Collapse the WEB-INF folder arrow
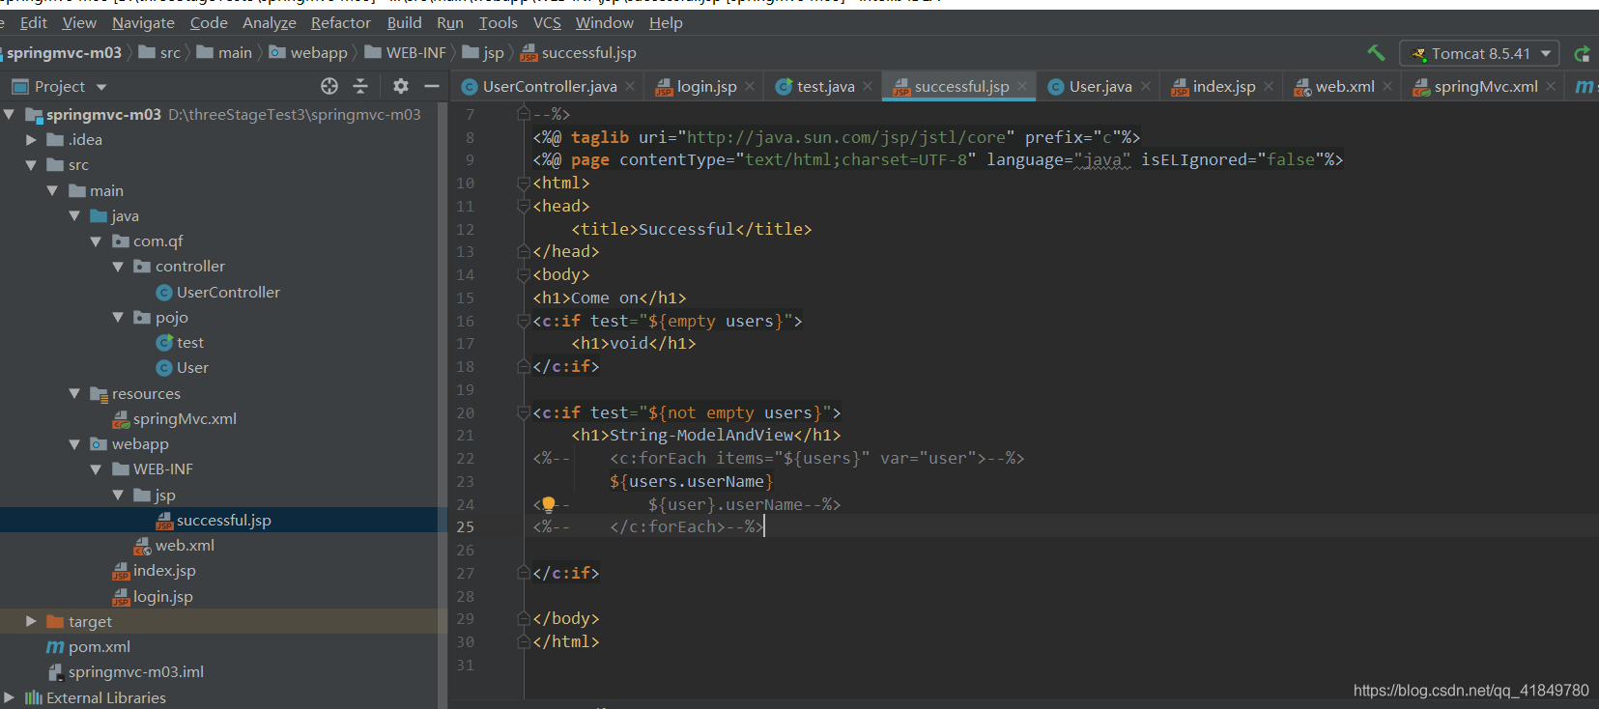The image size is (1599, 709). (96, 469)
